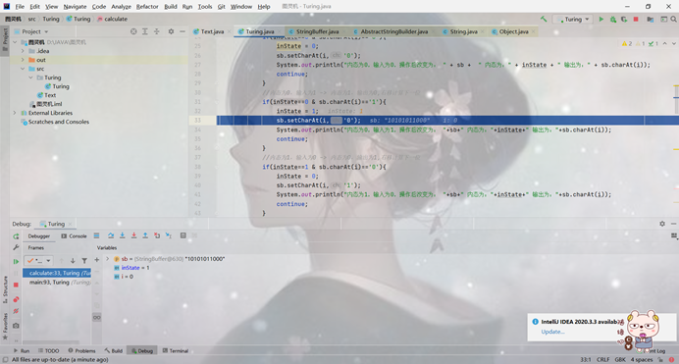Expand all nodes in the Project panel
The width and height of the screenshot is (679, 364).
(145, 31)
